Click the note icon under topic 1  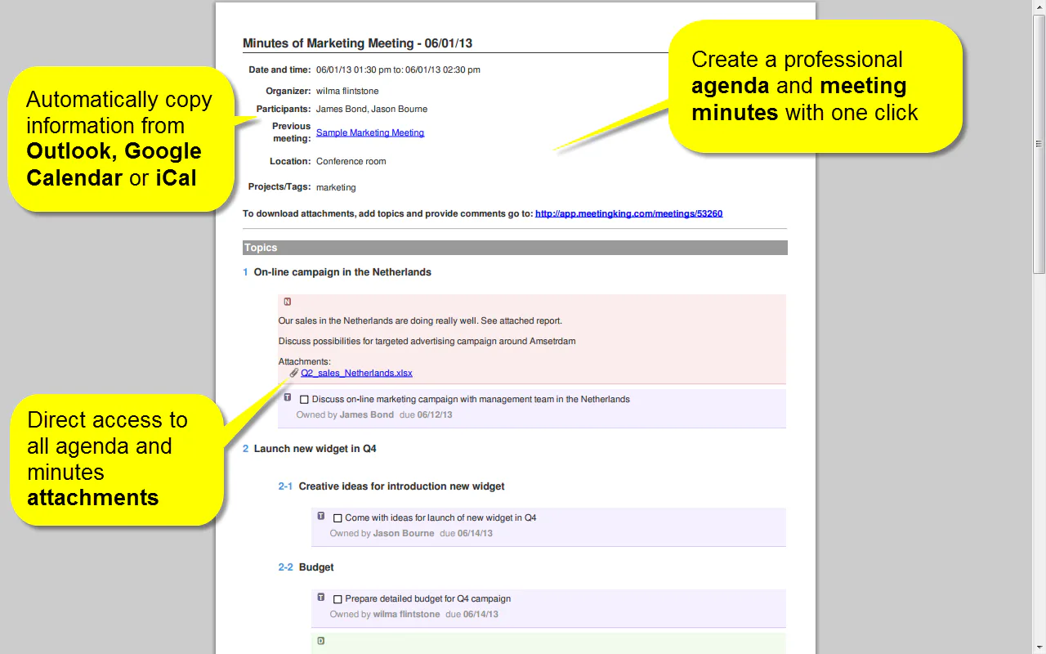point(288,302)
